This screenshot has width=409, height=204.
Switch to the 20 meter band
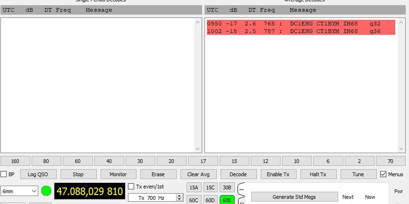pyautogui.click(x=171, y=161)
